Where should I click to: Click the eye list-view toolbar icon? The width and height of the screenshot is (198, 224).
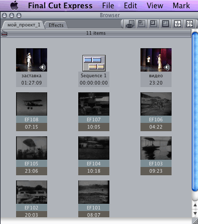130,24
